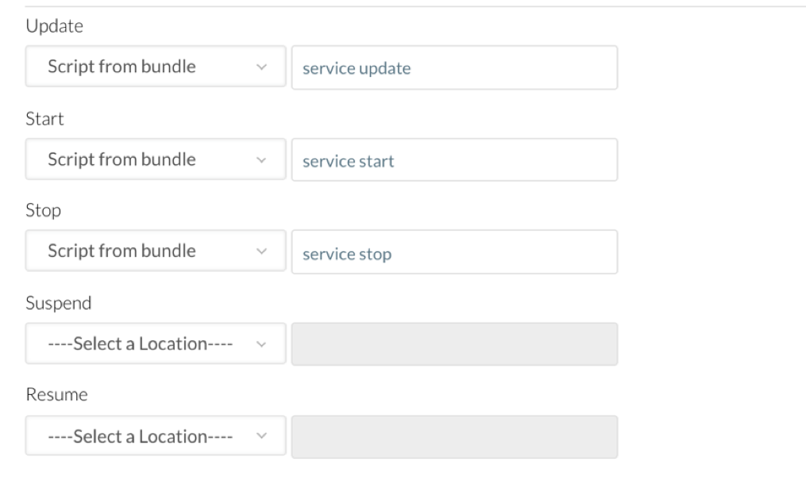Image resolution: width=806 pixels, height=482 pixels.
Task: Click the chevron arrow in Suspend dropdown
Action: click(x=261, y=344)
